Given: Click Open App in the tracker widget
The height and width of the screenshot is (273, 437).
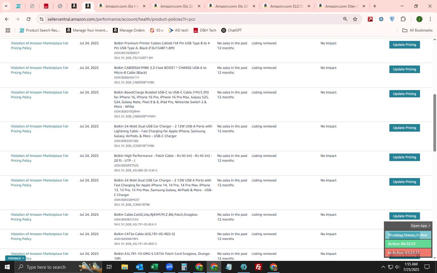Looking at the screenshot, I should pyautogui.click(x=420, y=226).
